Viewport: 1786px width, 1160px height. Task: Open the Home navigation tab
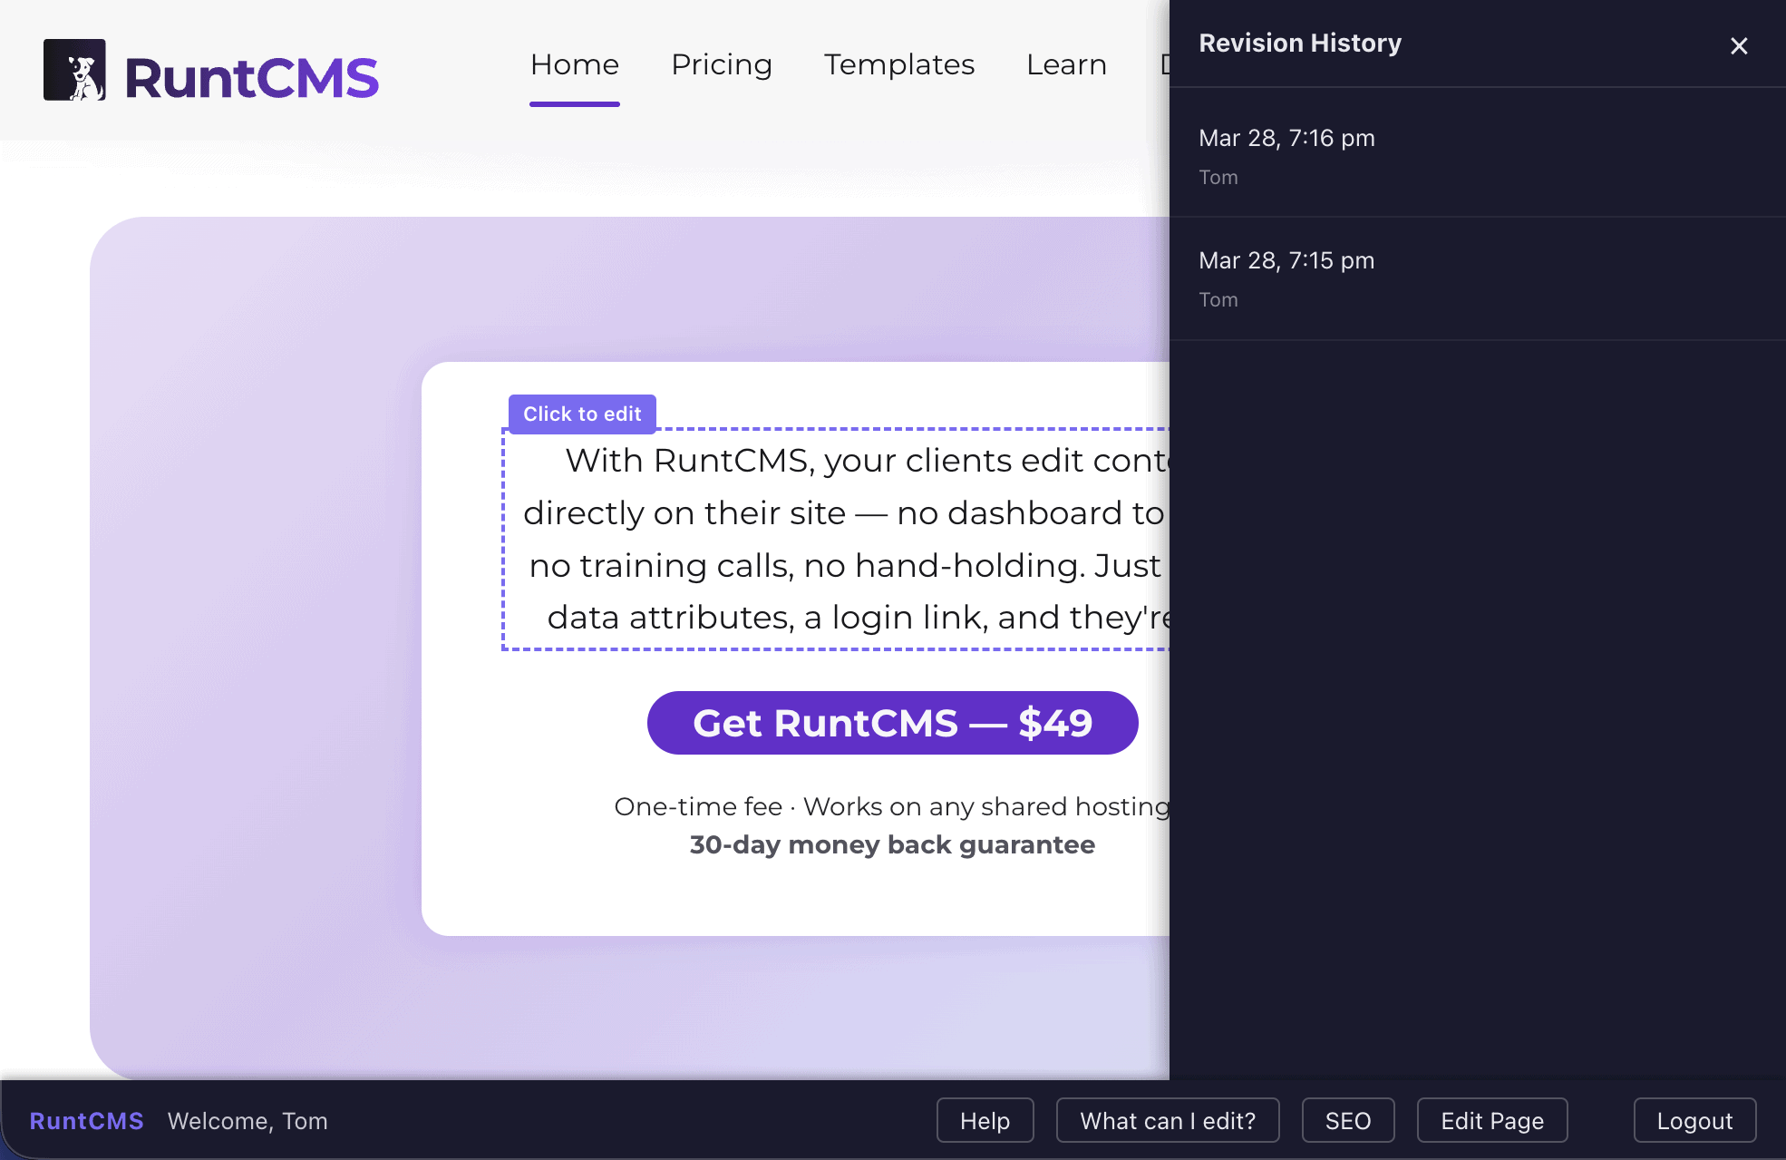(x=574, y=64)
